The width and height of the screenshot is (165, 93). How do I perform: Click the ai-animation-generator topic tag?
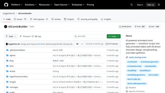click(150, 62)
